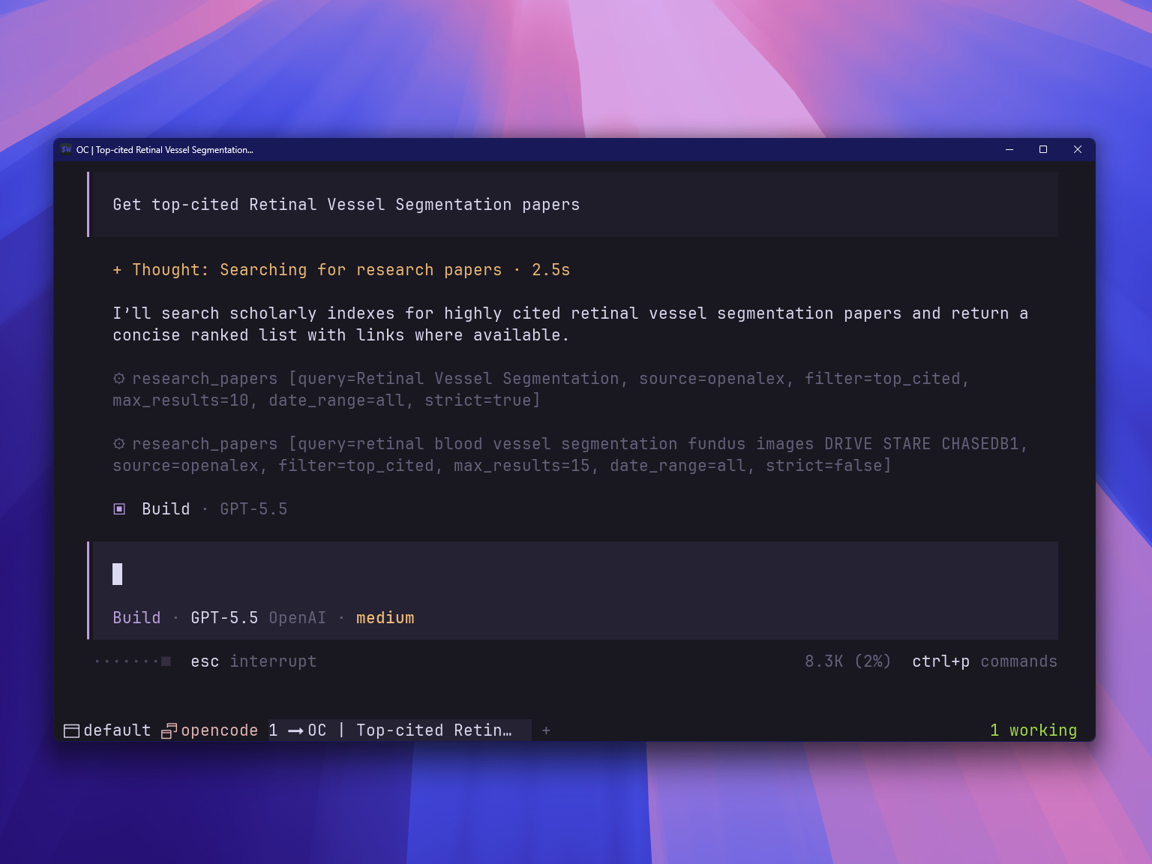The image size is (1152, 864).
Task: Click the gear icon of the first research_papers call
Action: [x=118, y=379]
